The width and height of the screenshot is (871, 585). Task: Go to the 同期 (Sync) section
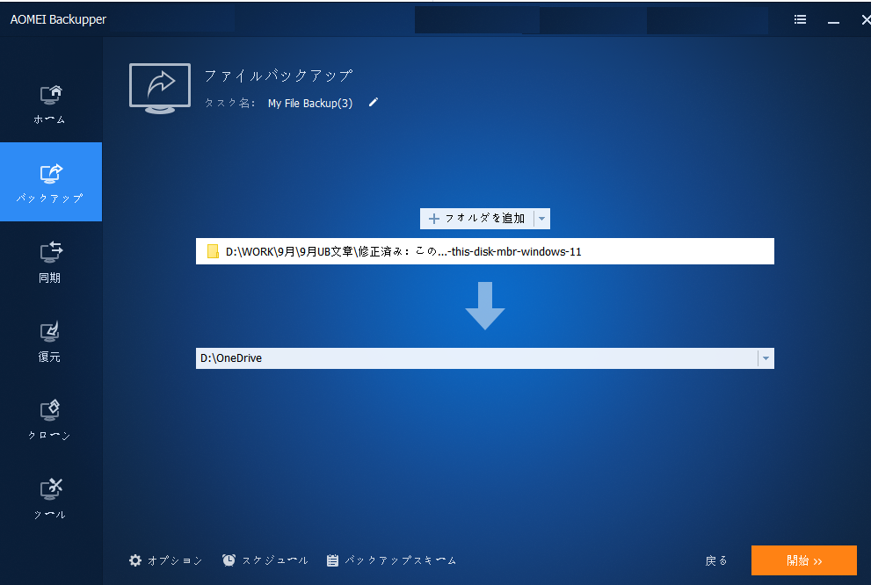coord(51,262)
